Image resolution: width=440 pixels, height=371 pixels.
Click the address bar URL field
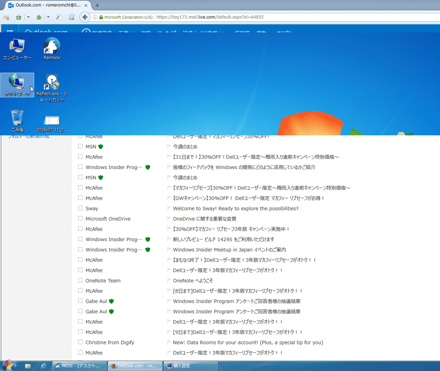tap(298, 17)
